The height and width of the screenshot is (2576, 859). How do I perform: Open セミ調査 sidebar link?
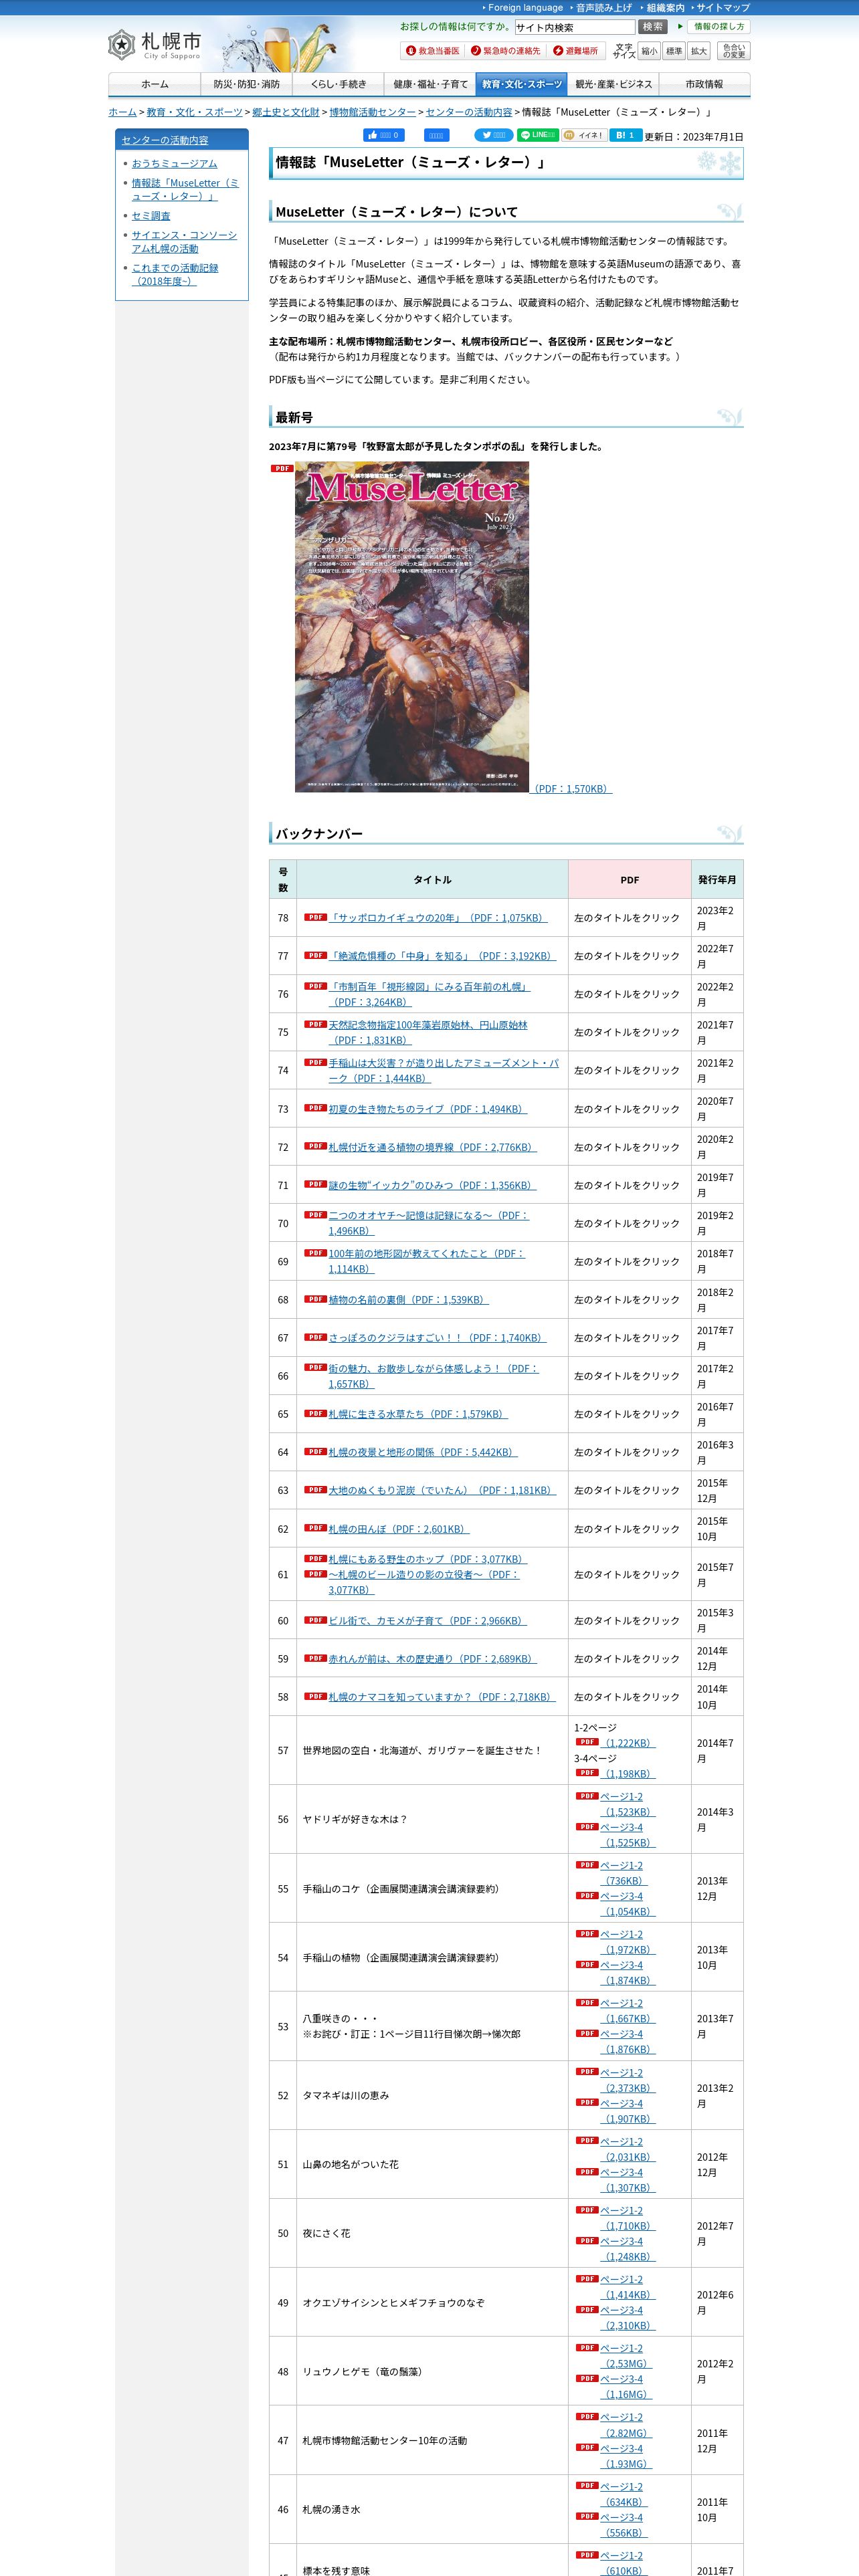(x=151, y=215)
